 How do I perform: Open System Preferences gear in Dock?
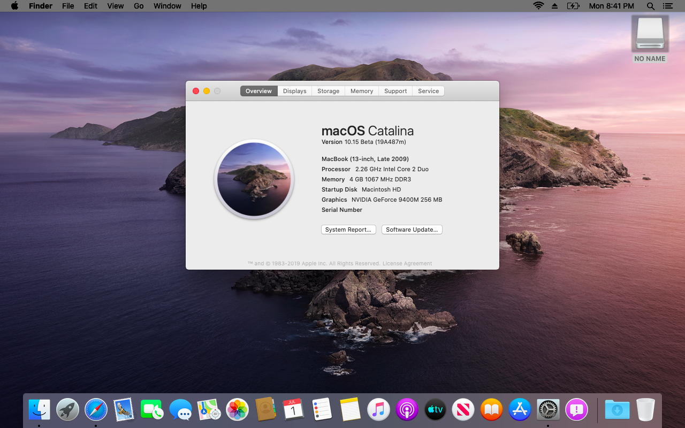click(548, 410)
